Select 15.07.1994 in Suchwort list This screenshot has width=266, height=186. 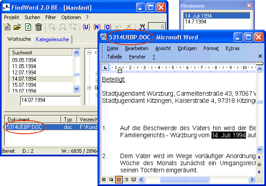point(41,85)
